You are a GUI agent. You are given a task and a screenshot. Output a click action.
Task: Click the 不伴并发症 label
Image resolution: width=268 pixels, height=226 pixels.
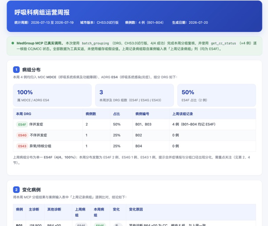(x=38, y=135)
